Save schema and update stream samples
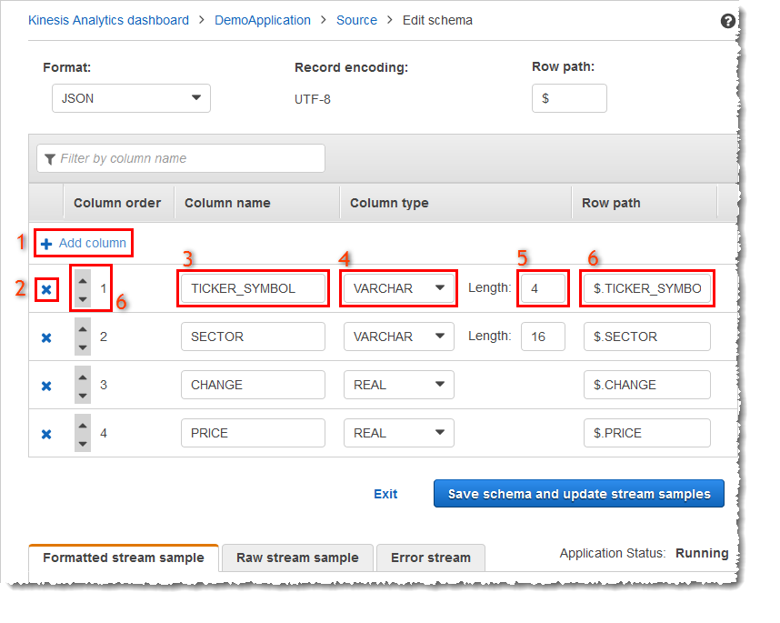The height and width of the screenshot is (623, 780). point(578,493)
